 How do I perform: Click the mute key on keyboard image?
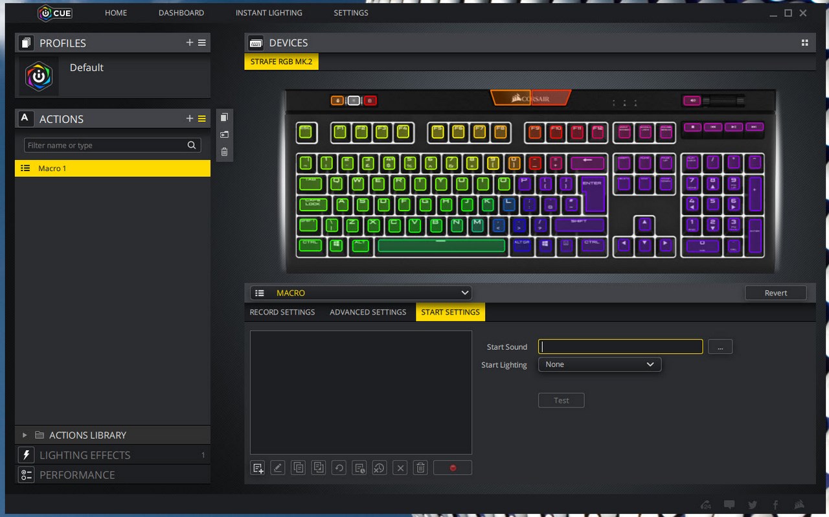pyautogui.click(x=691, y=100)
